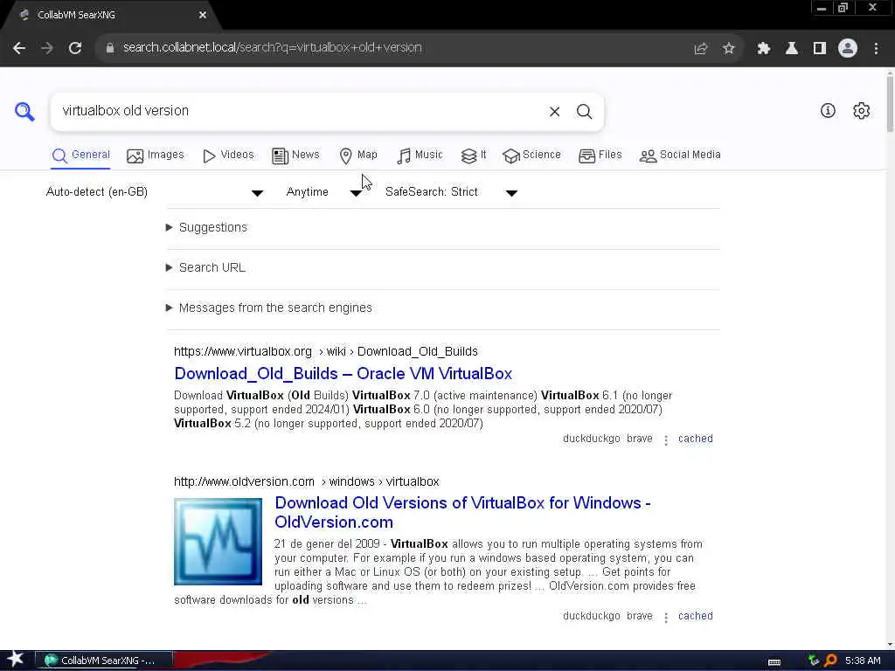Image resolution: width=895 pixels, height=671 pixels.
Task: Open the Chrome profile avatar
Action: point(848,49)
